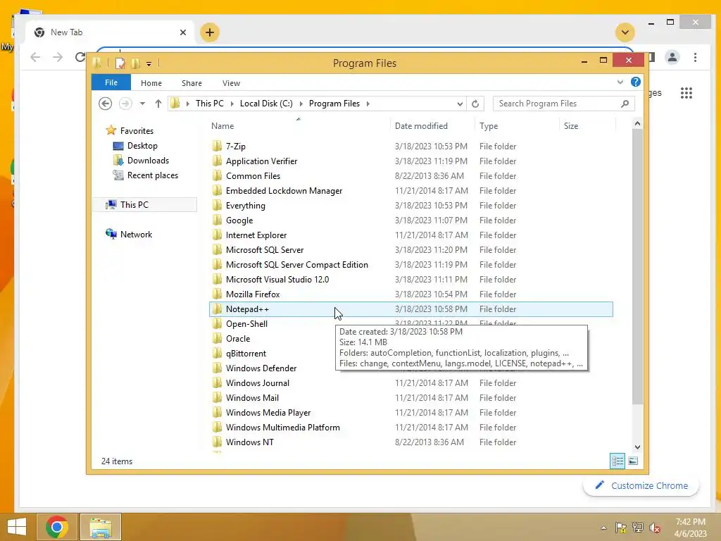Screen dimensions: 721x541
Task: Click the muted volume icon in system tray
Action: pos(654,528)
